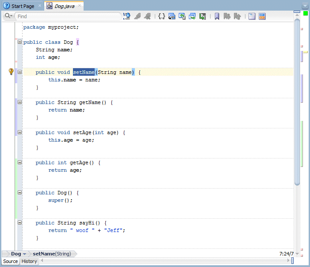Viewport: 310px width, 267px height.
Task: Switch to the Source tab
Action: pyautogui.click(x=10, y=261)
